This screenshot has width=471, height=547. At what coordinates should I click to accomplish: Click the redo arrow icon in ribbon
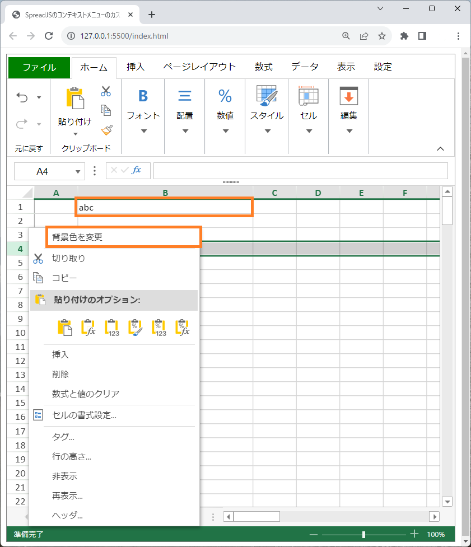pos(22,124)
